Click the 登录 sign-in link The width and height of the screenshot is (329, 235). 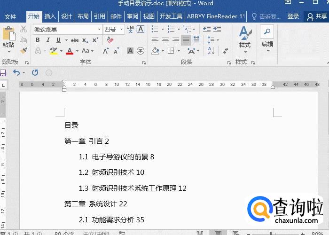[x=293, y=16]
